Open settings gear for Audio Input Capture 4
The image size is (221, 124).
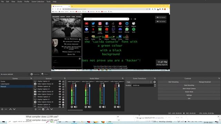pos(86,107)
